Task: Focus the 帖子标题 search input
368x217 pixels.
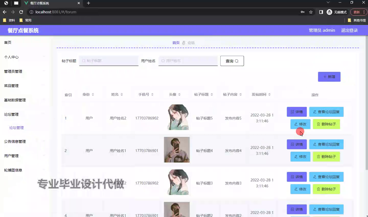Action: coord(109,61)
